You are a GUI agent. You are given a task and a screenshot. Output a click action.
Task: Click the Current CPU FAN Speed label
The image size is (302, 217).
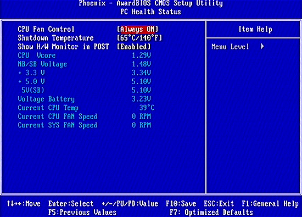(58, 116)
